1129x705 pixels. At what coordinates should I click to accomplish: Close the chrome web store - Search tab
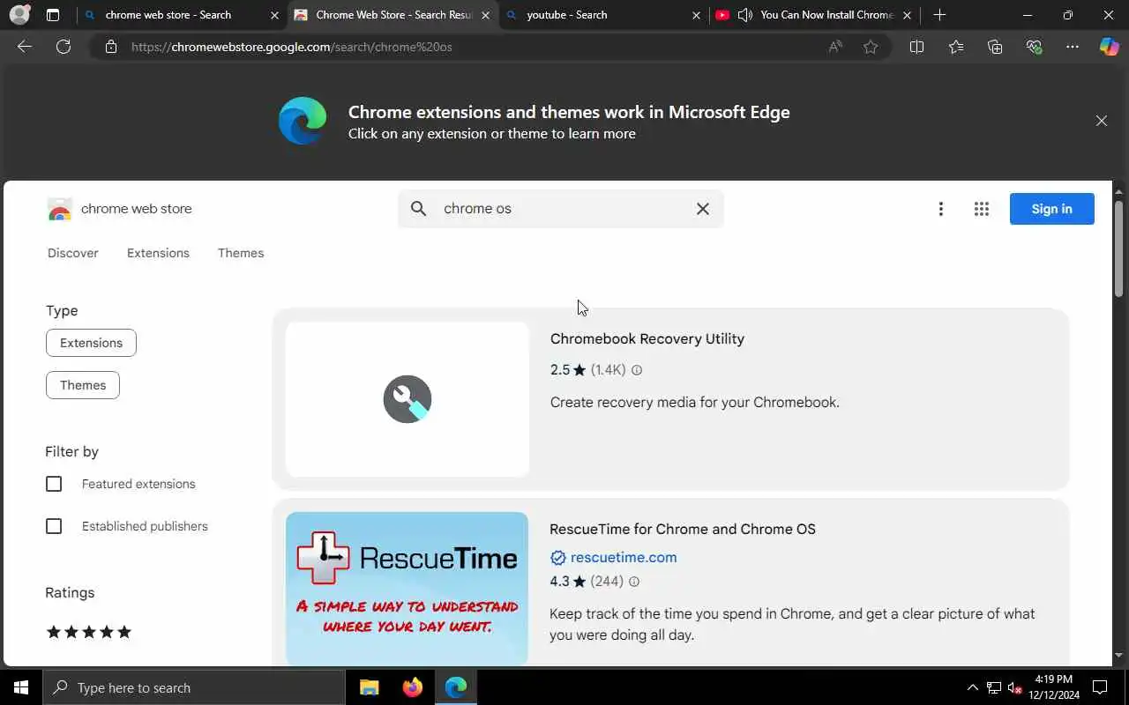pos(274,15)
